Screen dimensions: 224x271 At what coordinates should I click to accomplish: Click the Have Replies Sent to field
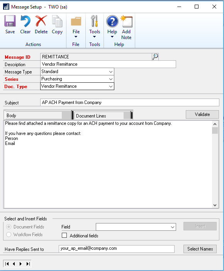coord(117,249)
